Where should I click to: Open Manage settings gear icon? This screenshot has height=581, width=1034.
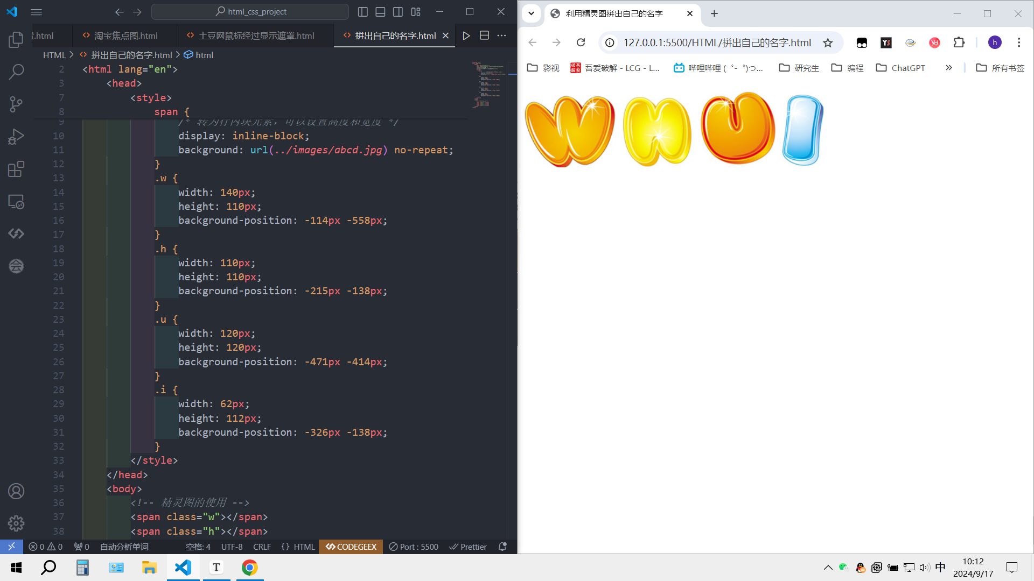pos(16,523)
